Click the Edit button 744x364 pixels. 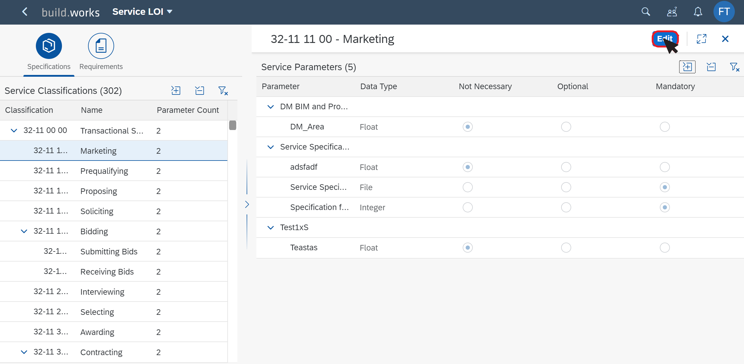(x=665, y=39)
